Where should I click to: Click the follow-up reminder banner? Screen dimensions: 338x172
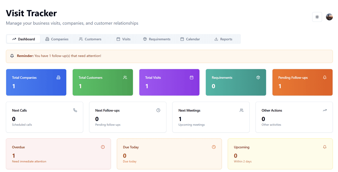click(x=169, y=56)
